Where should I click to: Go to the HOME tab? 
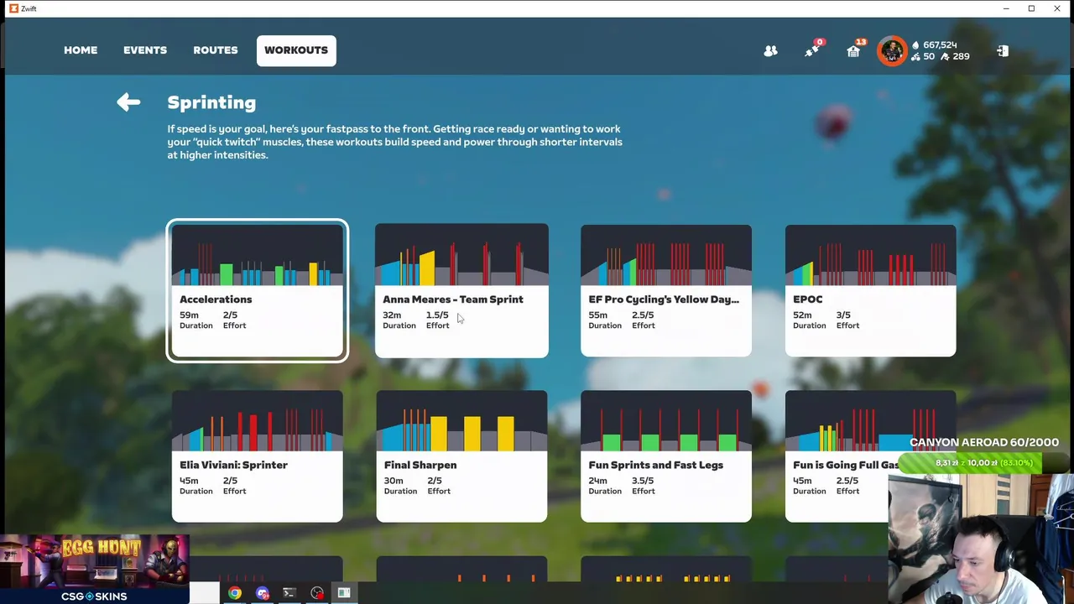click(x=81, y=50)
